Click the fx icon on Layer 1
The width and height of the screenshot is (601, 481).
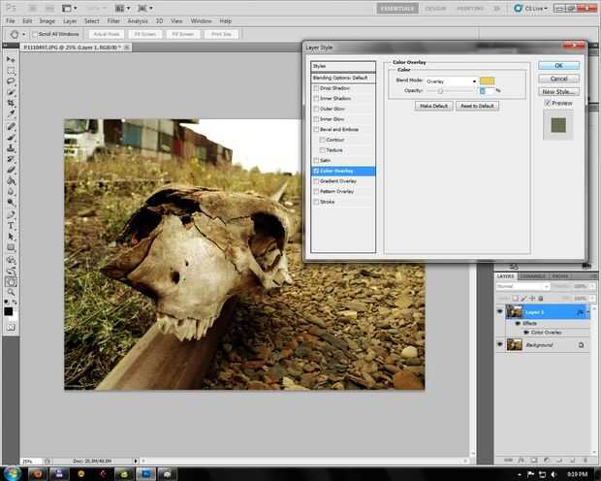coord(578,312)
